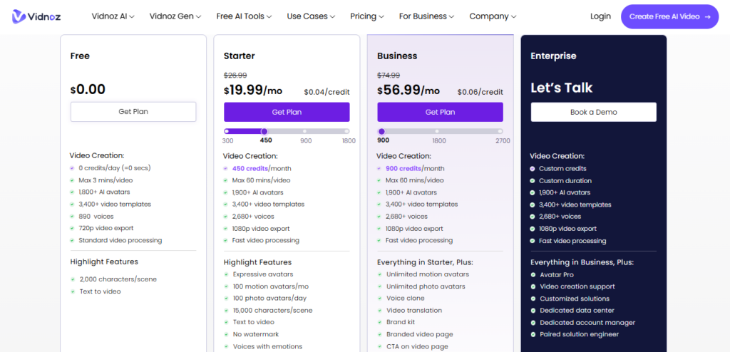Click the check icon beside 'Paired solution engineer'
730x352 pixels.
tap(533, 335)
